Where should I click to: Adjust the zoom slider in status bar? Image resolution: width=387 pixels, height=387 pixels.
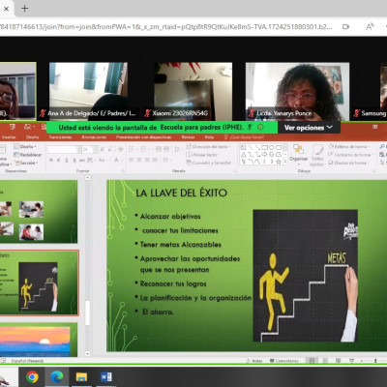click(374, 361)
